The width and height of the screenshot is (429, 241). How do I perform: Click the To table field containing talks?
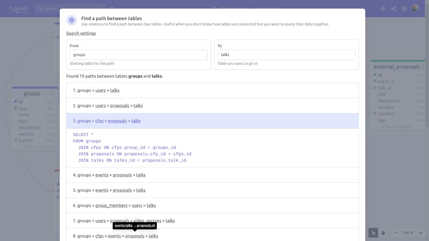point(286,55)
